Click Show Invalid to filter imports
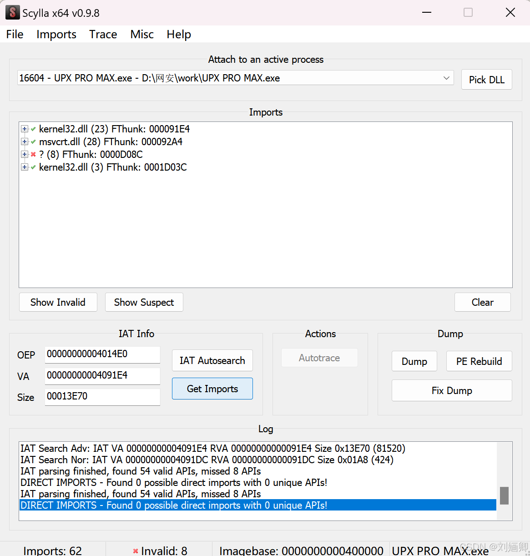 [x=58, y=302]
